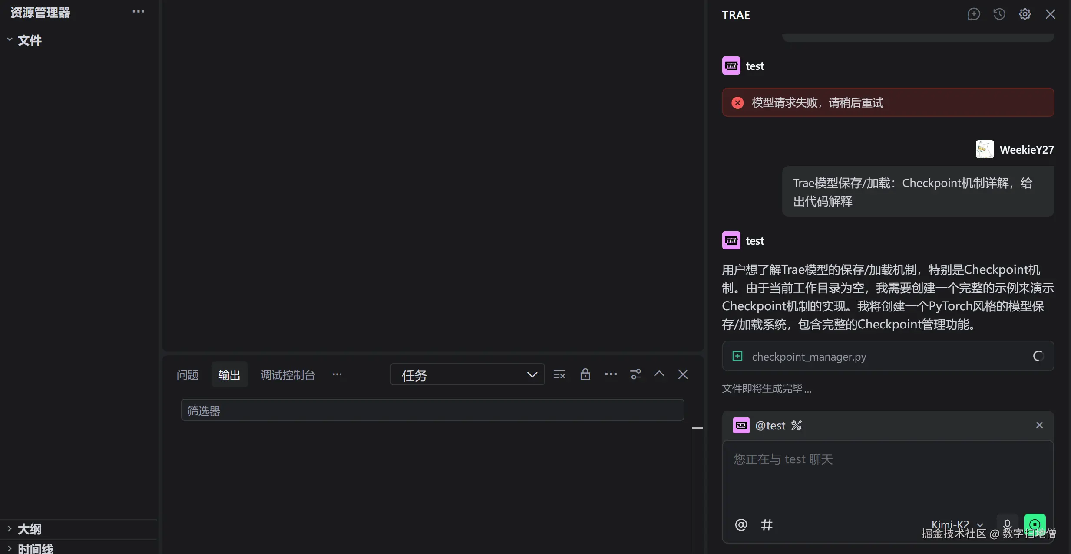
Task: Open TRAE settings gear
Action: [1025, 14]
